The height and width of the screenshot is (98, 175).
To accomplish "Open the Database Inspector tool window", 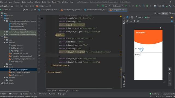I will click(28, 94).
